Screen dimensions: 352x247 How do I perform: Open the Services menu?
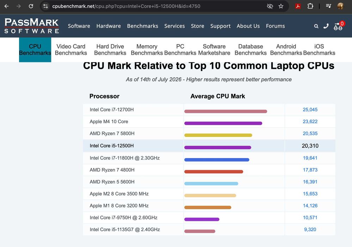174,26
